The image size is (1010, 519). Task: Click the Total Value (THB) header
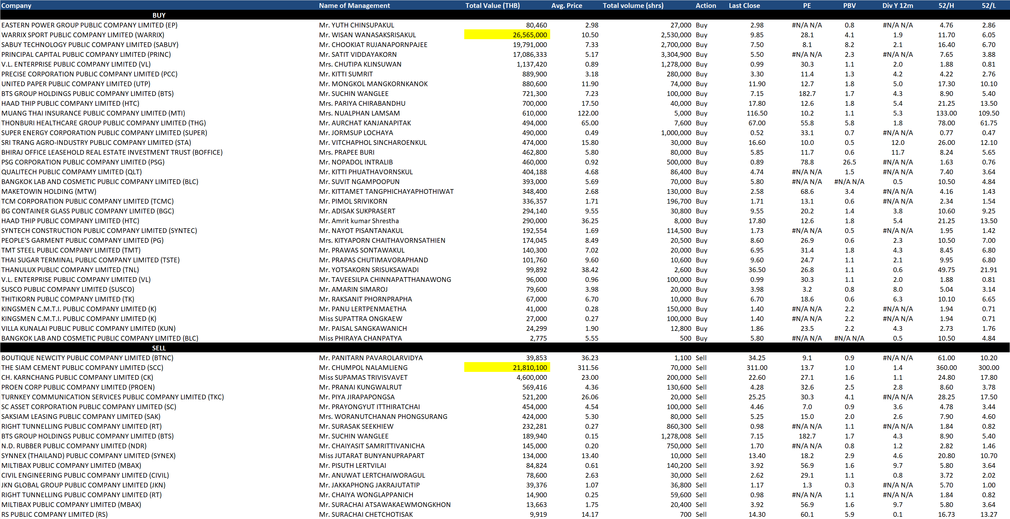click(492, 5)
